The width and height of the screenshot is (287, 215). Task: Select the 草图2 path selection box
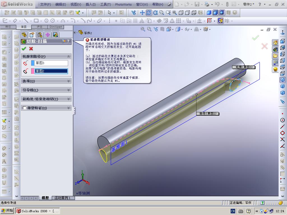[x=51, y=71]
